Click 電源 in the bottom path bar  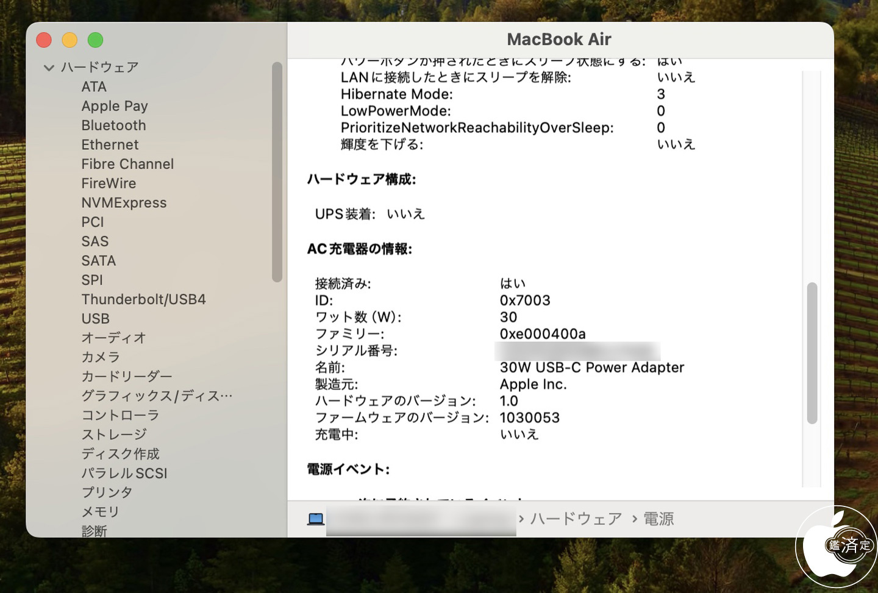tap(659, 519)
